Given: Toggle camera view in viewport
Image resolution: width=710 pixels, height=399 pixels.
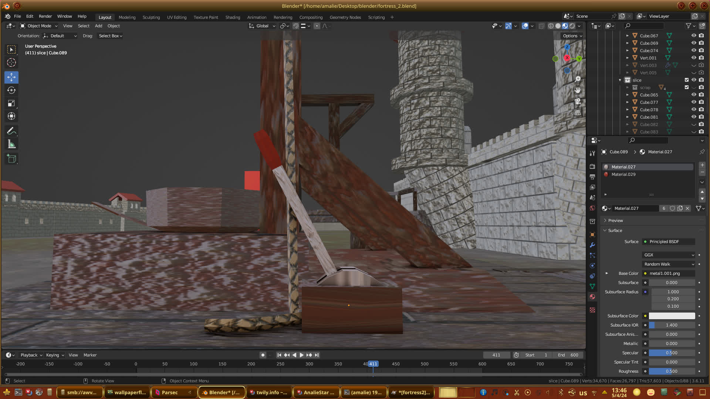Looking at the screenshot, I should pos(578,101).
